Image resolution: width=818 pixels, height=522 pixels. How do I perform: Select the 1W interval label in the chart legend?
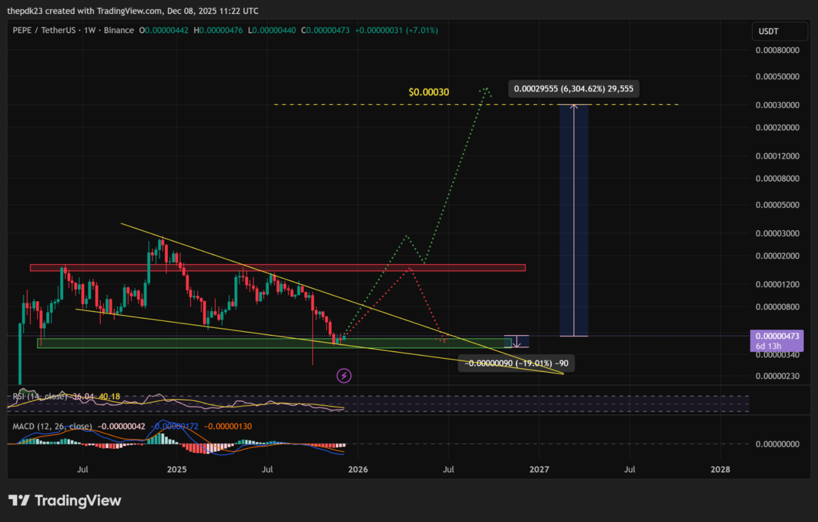coord(89,30)
